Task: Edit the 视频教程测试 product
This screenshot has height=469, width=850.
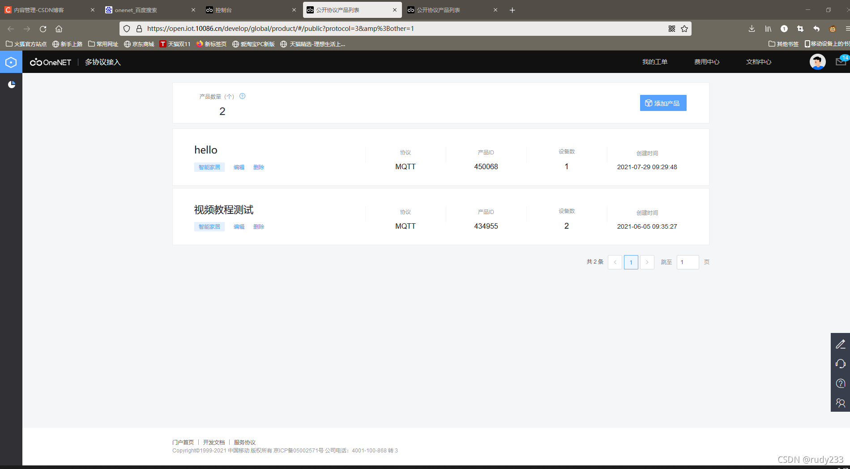Action: (x=239, y=227)
